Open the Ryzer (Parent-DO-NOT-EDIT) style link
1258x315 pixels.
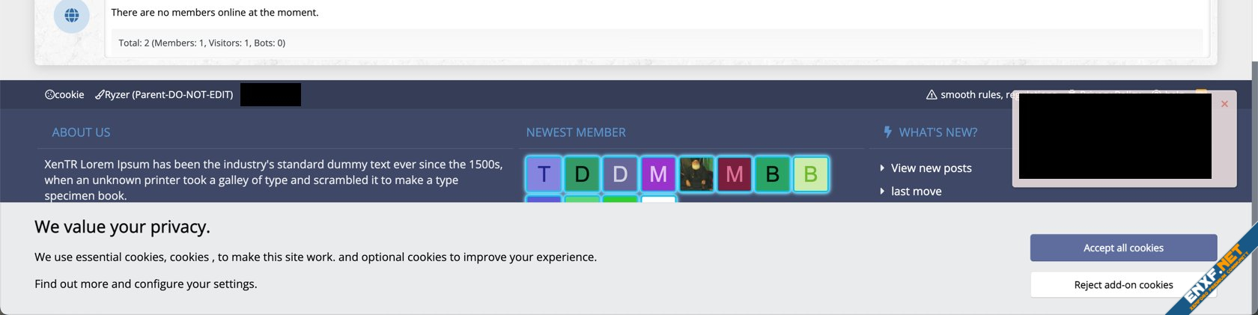coord(168,95)
